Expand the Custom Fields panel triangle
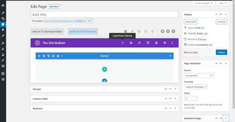235x122 pixels. tap(175, 99)
